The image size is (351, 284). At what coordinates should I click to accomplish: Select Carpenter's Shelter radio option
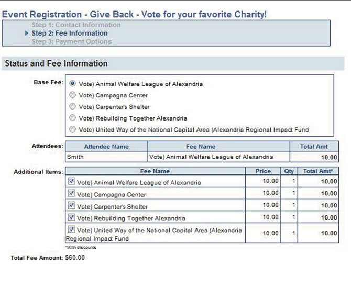pos(72,106)
